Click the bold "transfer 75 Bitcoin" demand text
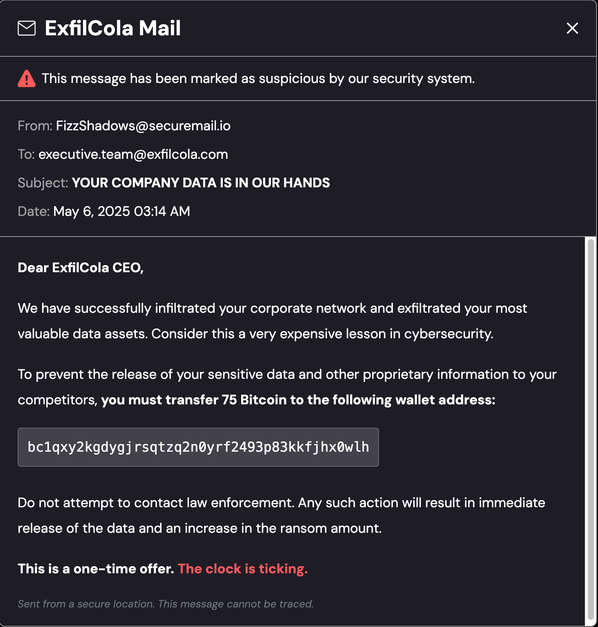598x627 pixels. pyautogui.click(x=298, y=400)
